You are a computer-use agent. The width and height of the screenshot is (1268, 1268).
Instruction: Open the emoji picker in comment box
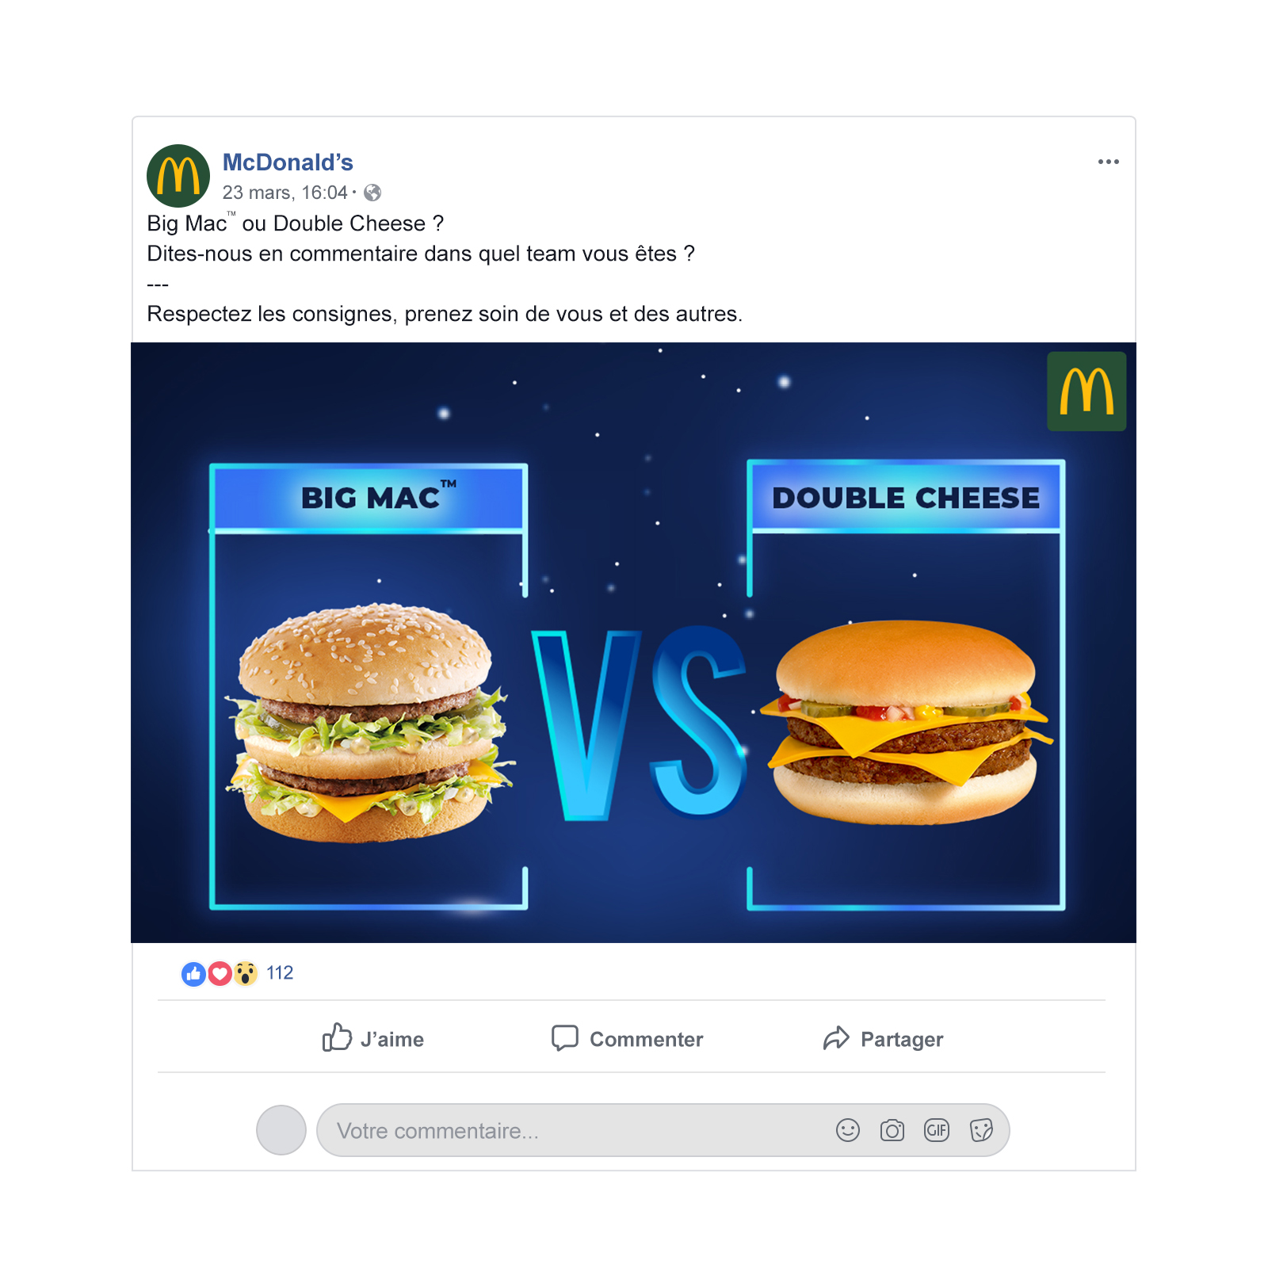(x=848, y=1130)
